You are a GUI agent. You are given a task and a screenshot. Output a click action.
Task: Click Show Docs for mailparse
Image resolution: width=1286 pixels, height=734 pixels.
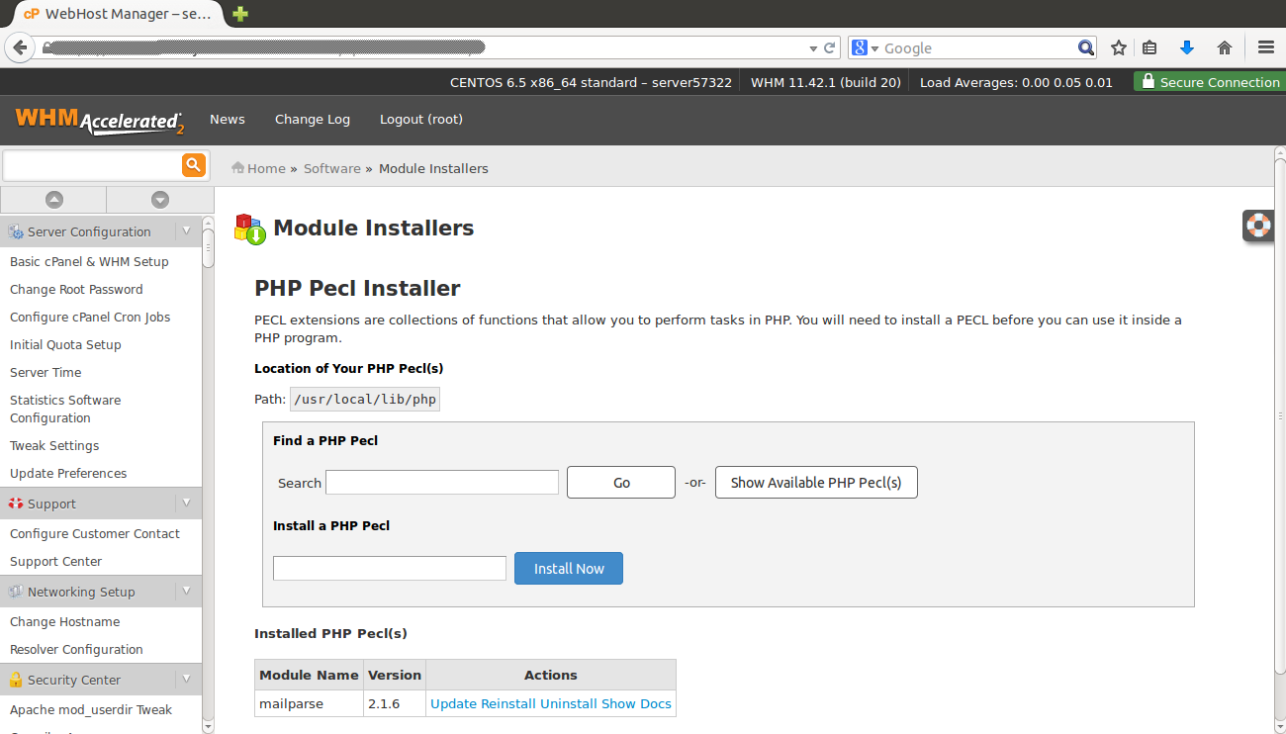636,703
